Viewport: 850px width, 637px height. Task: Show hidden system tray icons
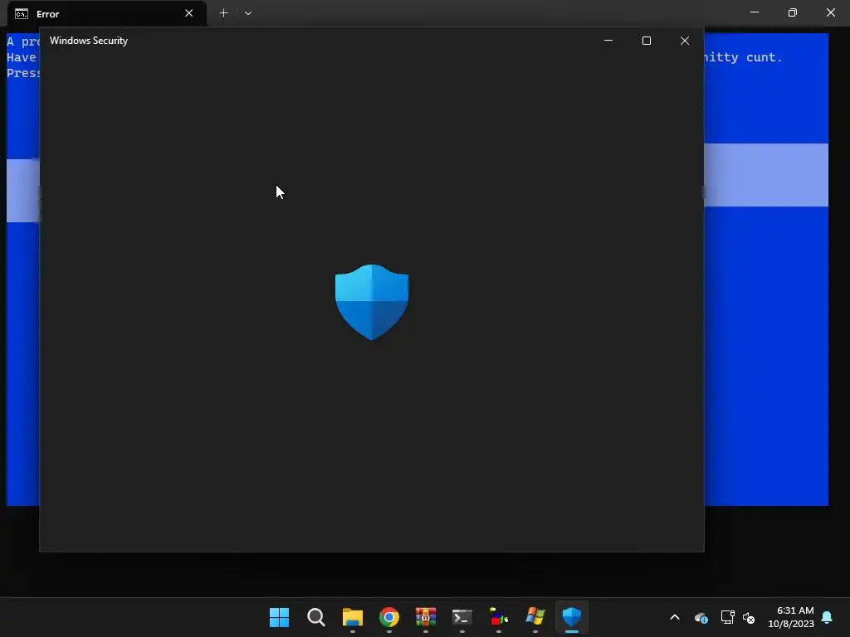point(675,617)
